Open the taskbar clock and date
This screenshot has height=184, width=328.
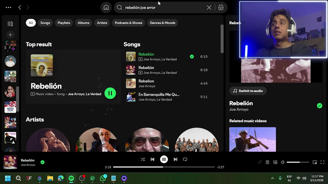point(317,178)
